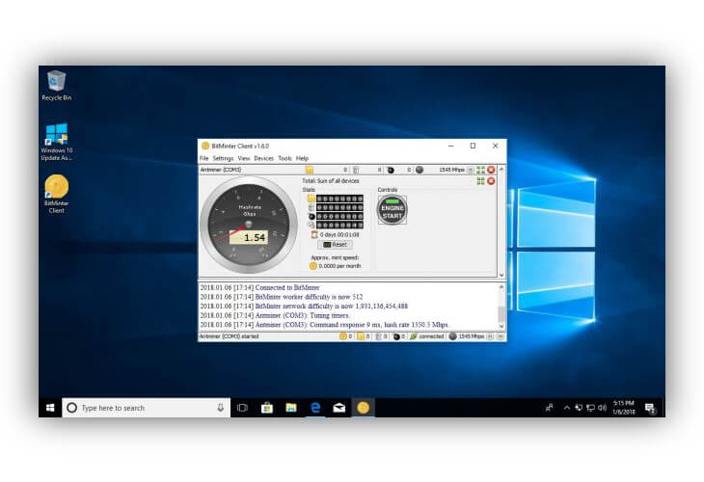
Task: Open File Explorer from the taskbar
Action: [x=291, y=408]
